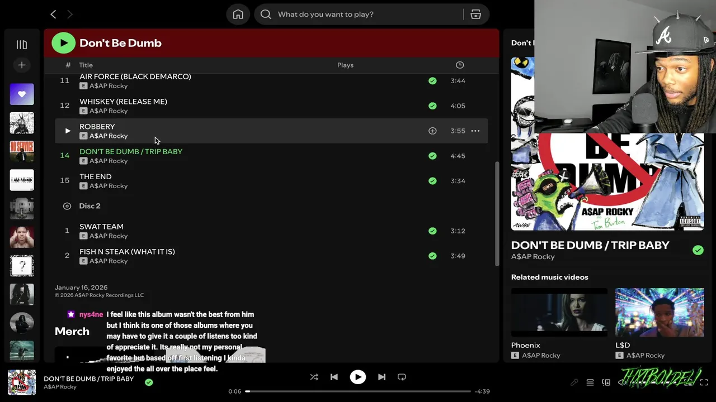Select the DON'T BE DUMB / TRIP BABY track title

(x=131, y=151)
